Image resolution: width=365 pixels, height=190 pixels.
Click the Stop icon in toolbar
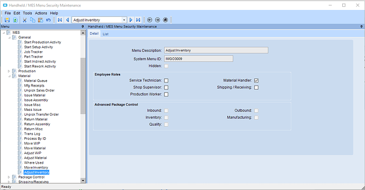(165, 20)
